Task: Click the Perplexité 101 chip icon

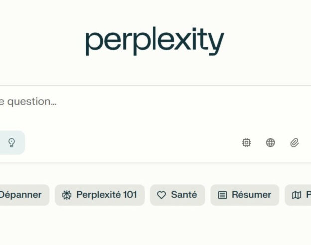Action: [x=67, y=195]
